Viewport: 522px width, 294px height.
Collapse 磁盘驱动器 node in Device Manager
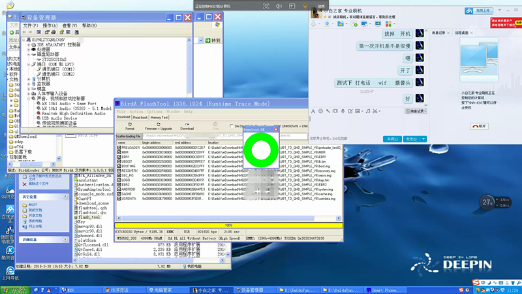click(29, 54)
